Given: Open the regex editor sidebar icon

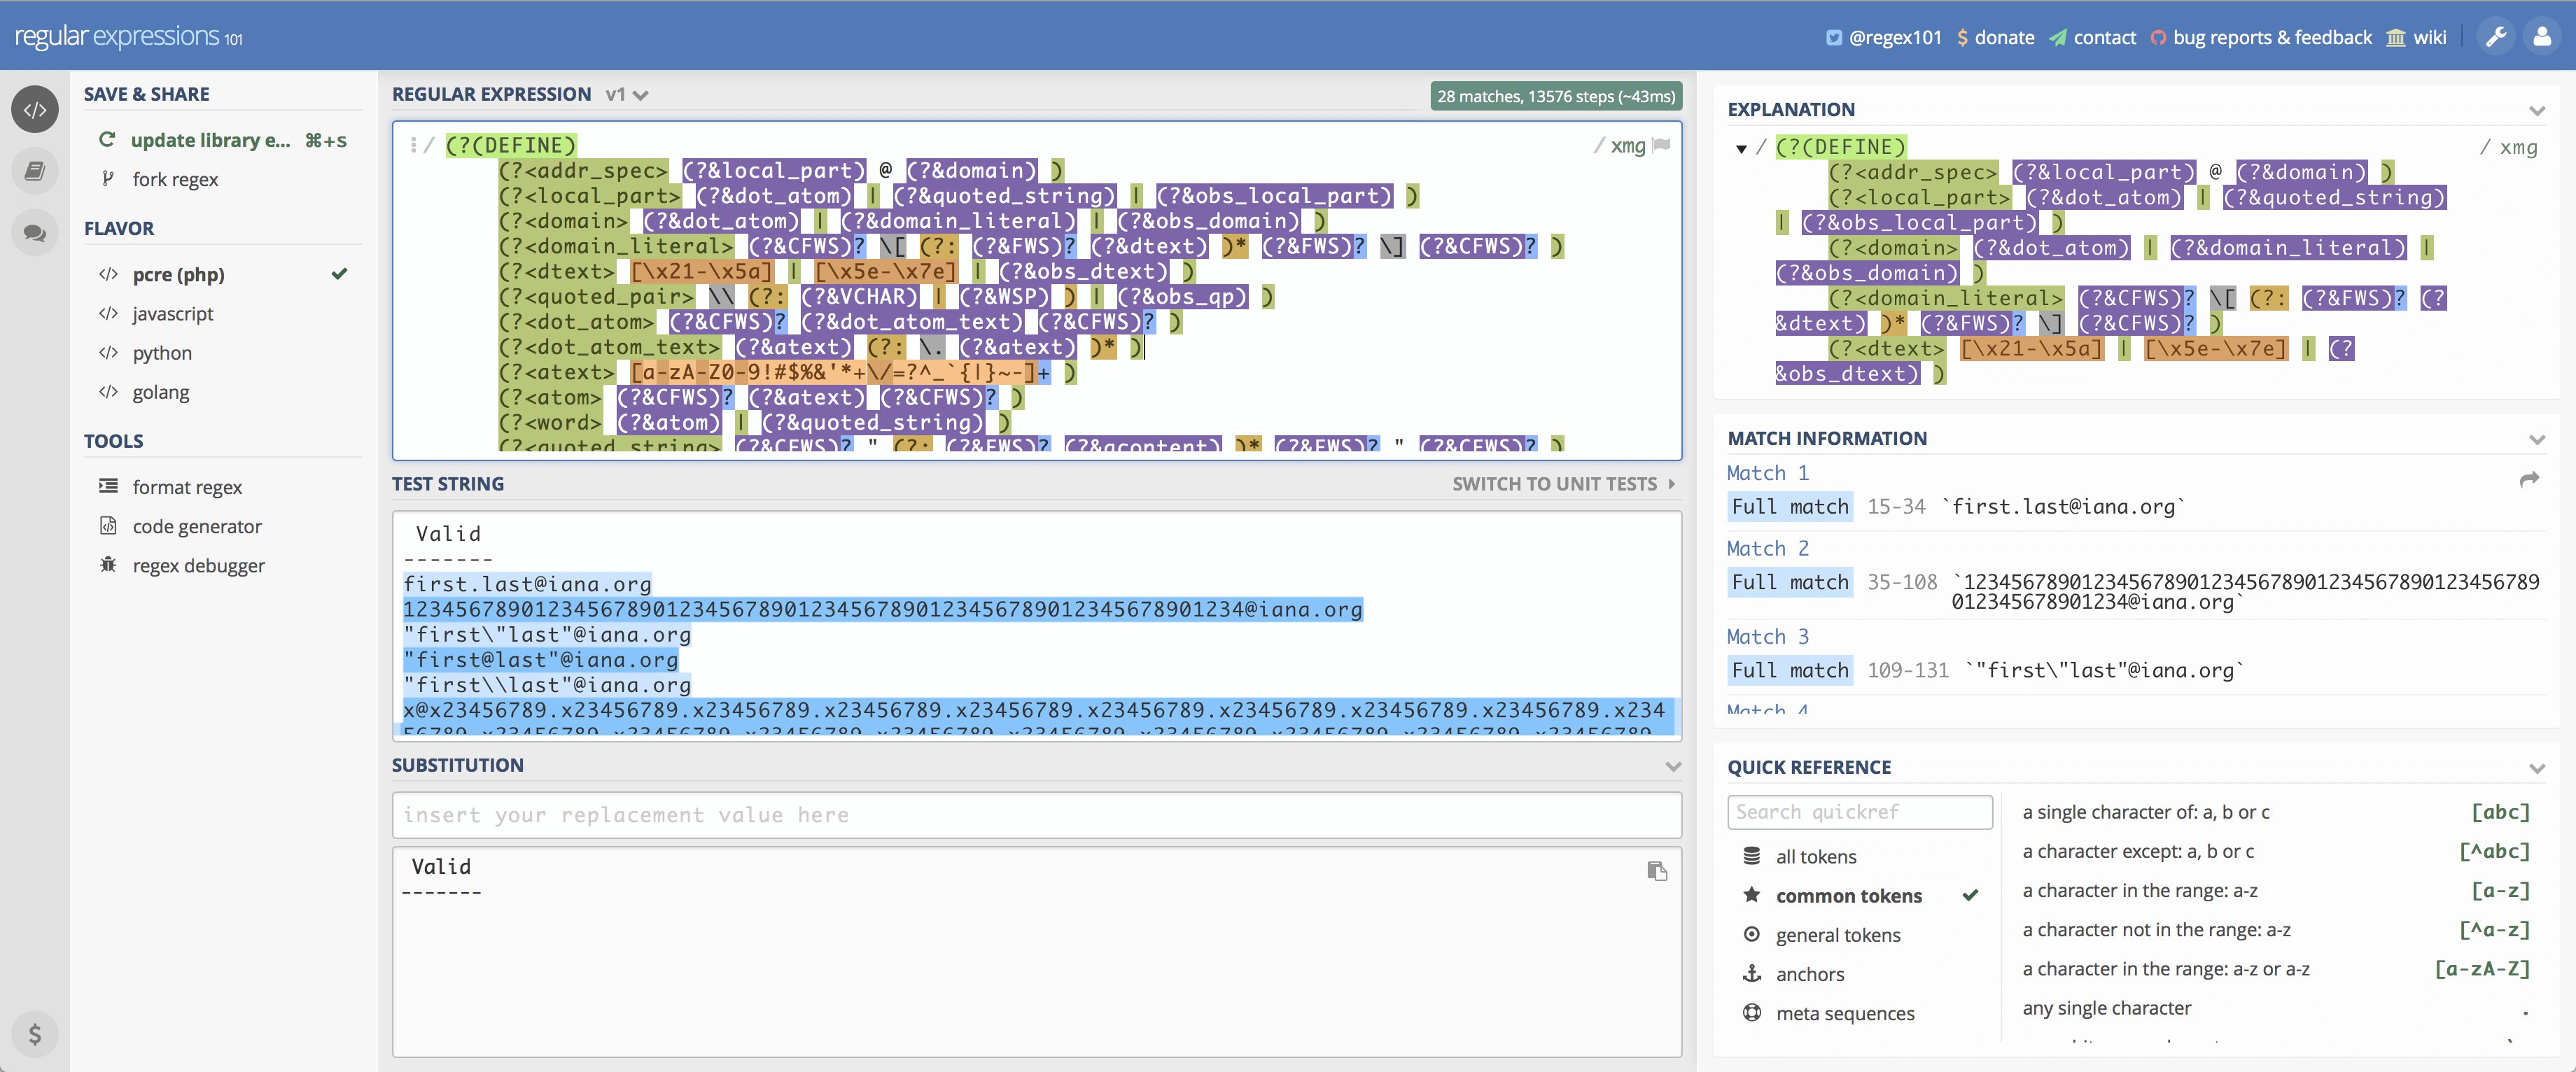Looking at the screenshot, I should click(x=34, y=110).
